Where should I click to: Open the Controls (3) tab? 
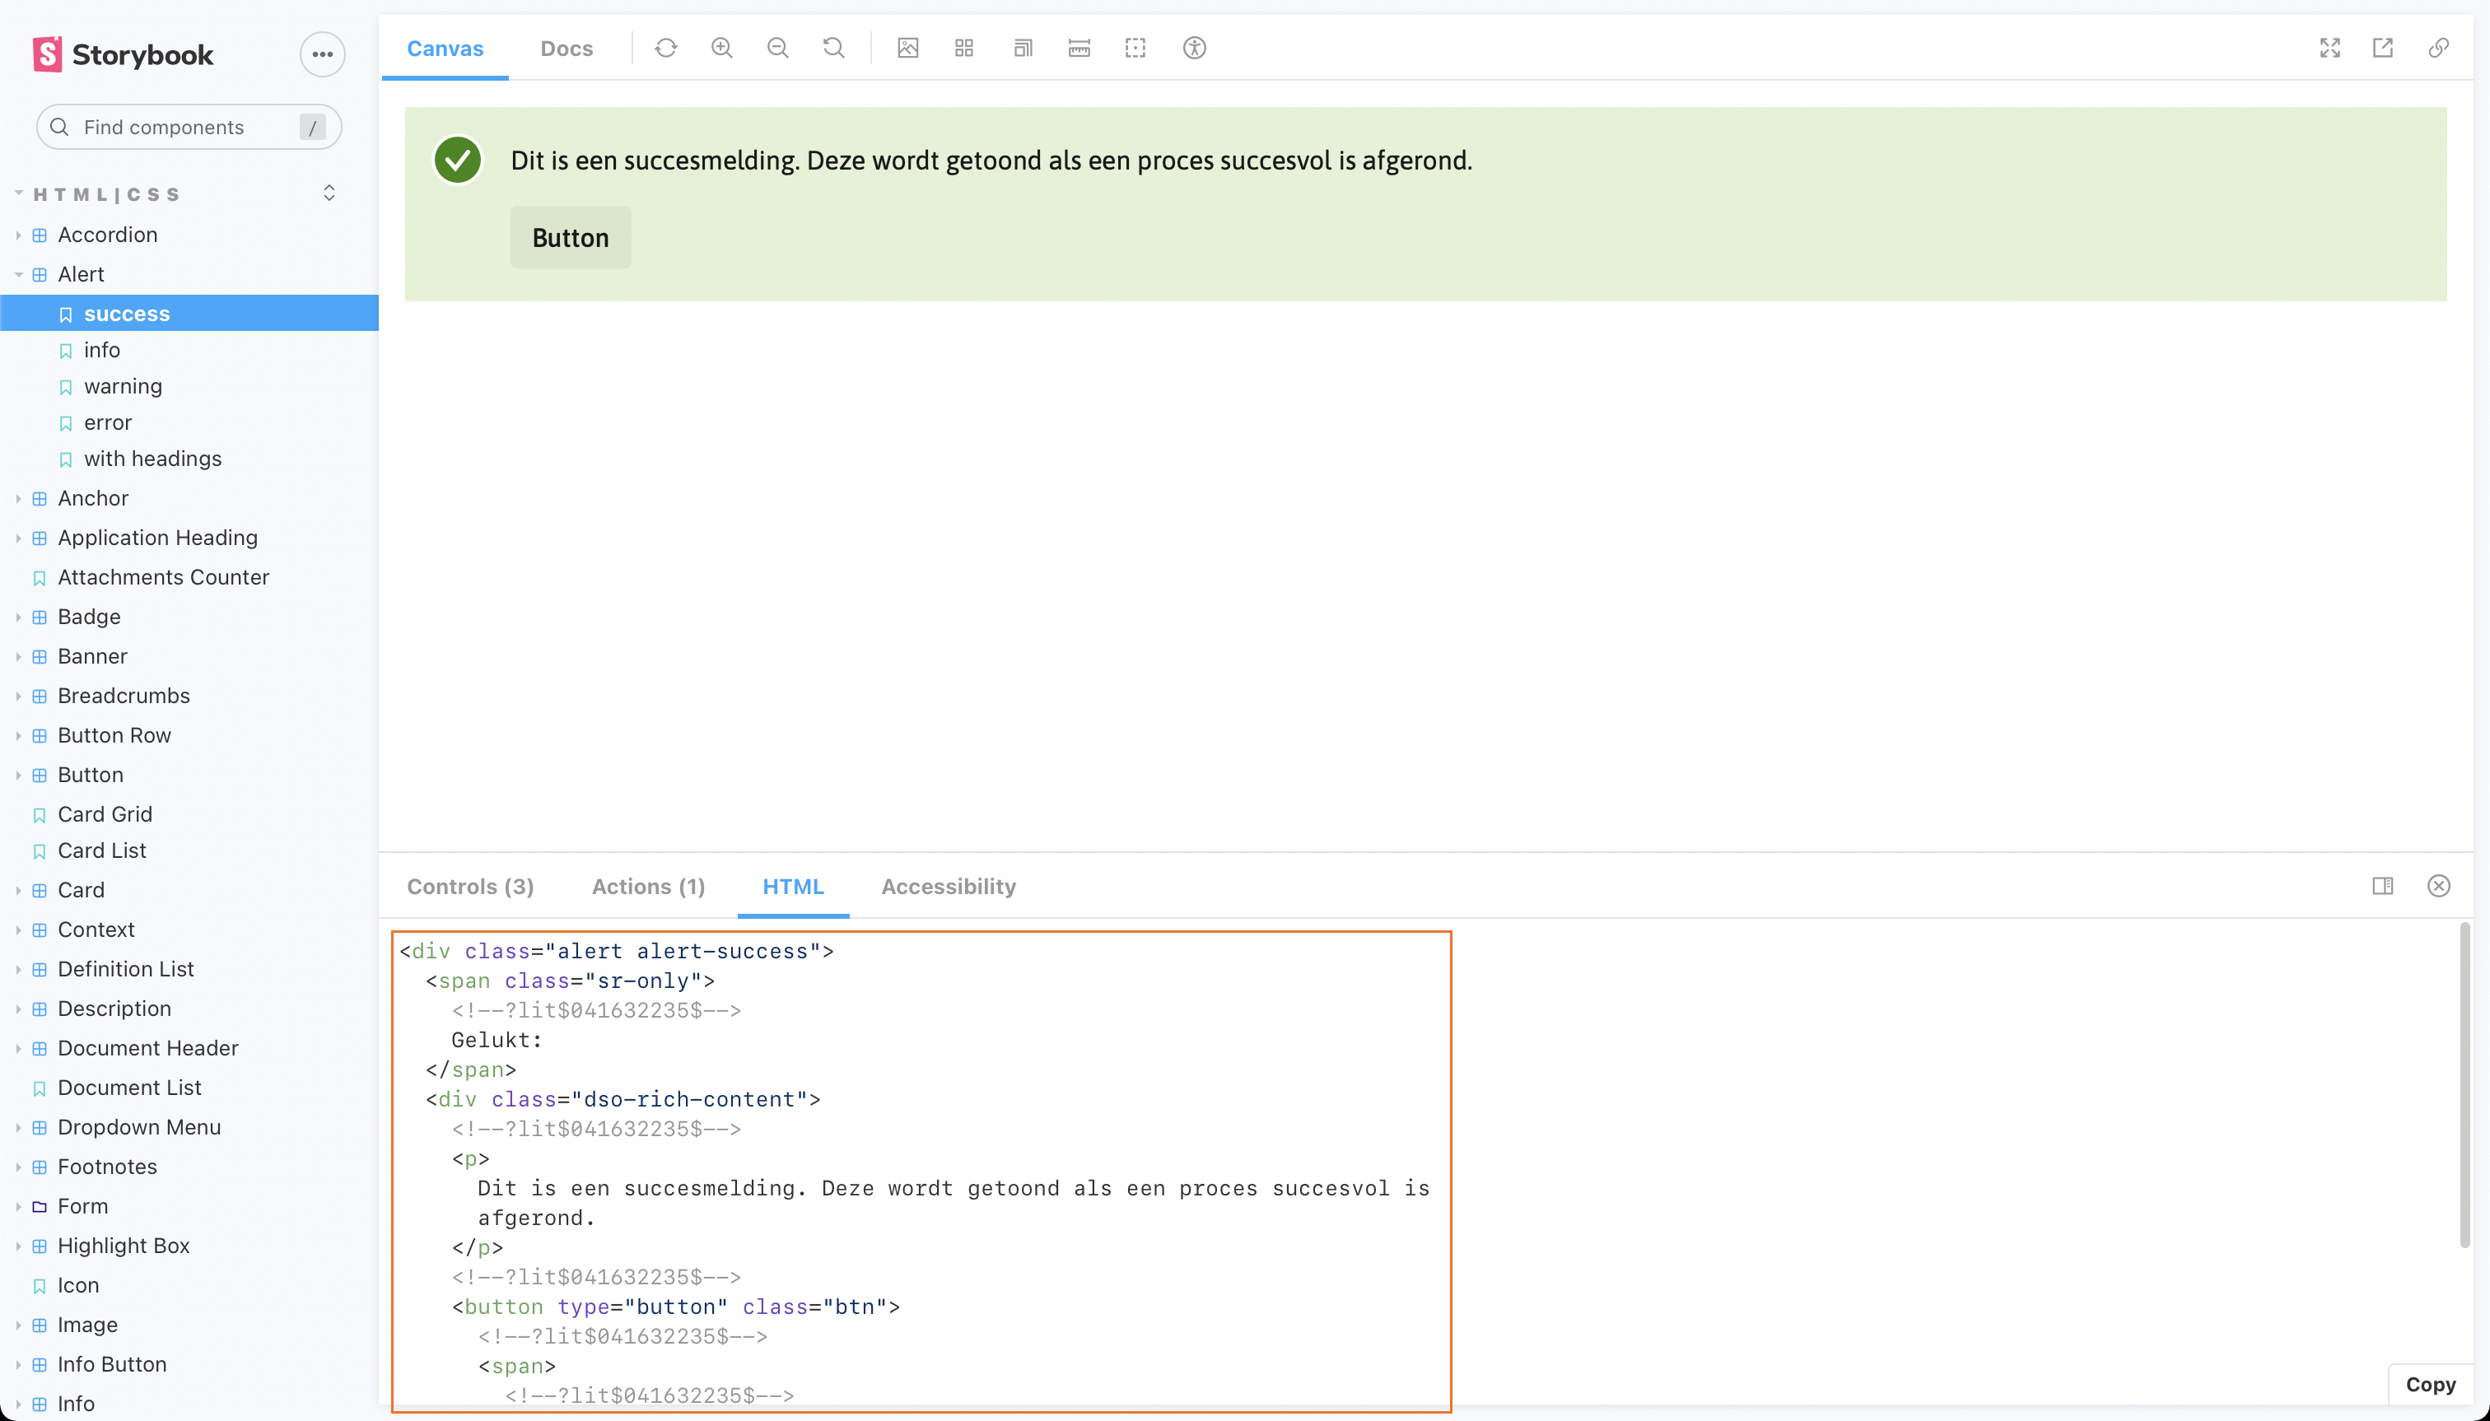coord(469,886)
